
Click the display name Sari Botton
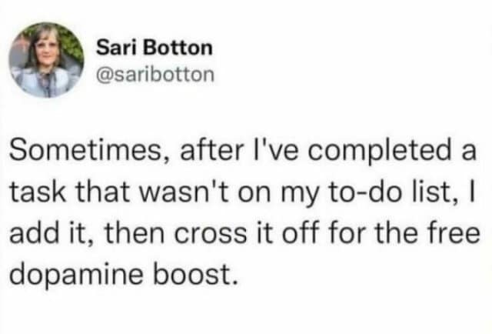[x=154, y=48]
